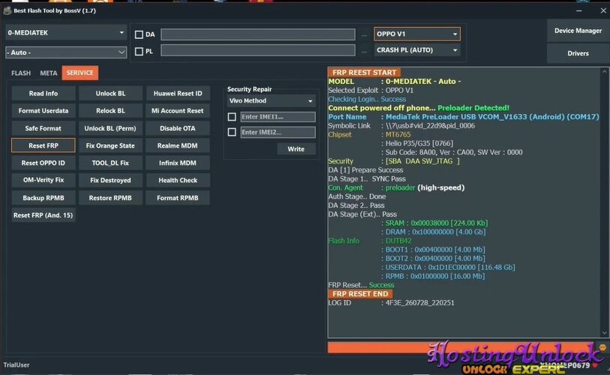Click the Fix Orange State button

[x=110, y=145]
